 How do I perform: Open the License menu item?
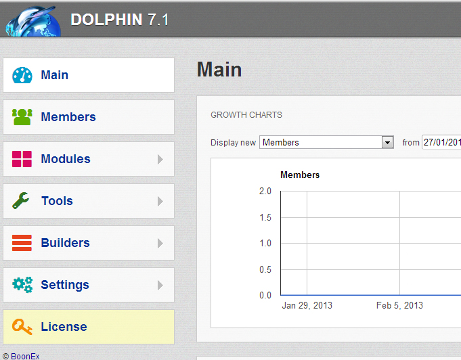pos(89,327)
